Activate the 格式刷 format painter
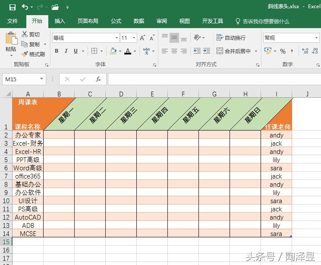This screenshot has height=265, width=321. [x=33, y=54]
